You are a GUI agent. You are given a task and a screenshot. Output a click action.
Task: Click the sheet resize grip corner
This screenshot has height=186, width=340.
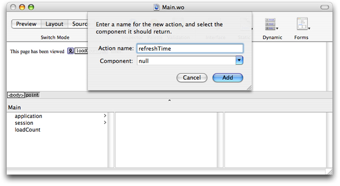click(249, 87)
